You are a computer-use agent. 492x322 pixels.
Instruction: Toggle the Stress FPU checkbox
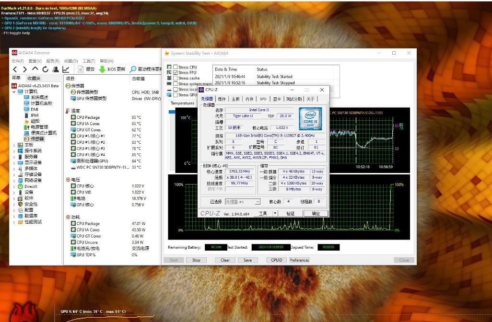(176, 72)
